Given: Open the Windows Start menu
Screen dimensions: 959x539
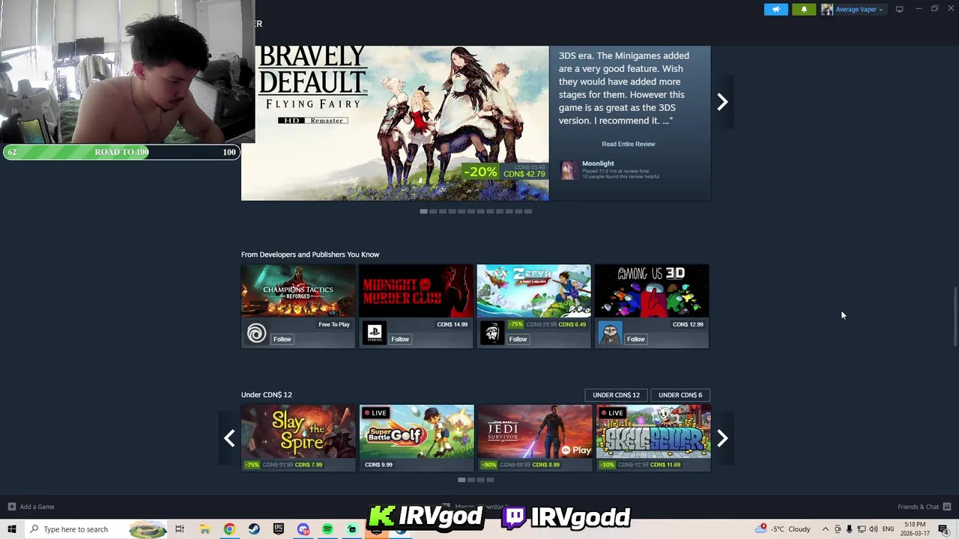Looking at the screenshot, I should pos(12,529).
